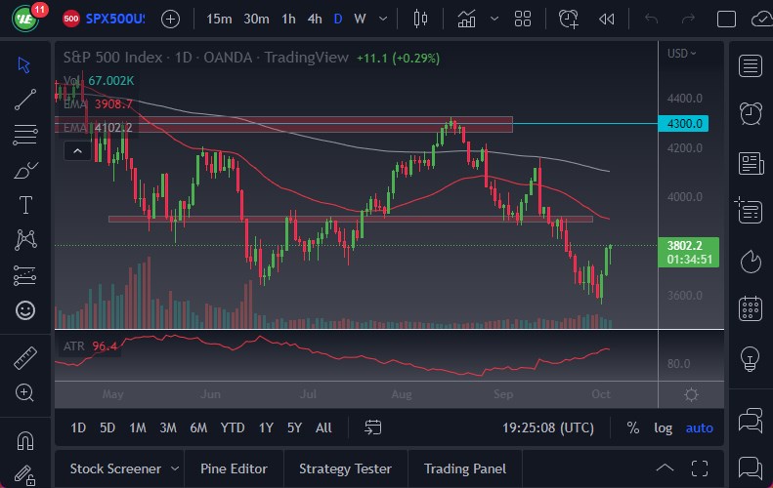The height and width of the screenshot is (488, 773).
Task: Toggle log scale mode
Action: [663, 427]
